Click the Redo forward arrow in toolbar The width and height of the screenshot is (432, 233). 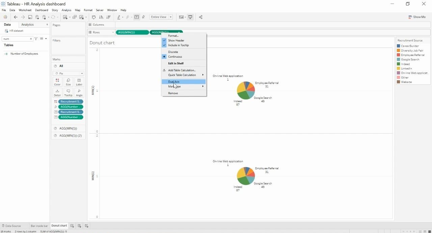tap(23, 17)
